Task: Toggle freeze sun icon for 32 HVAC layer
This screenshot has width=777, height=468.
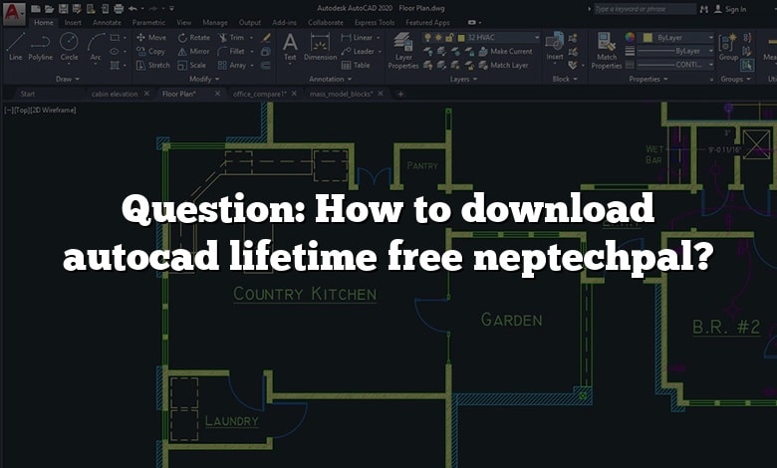Action: click(438, 38)
